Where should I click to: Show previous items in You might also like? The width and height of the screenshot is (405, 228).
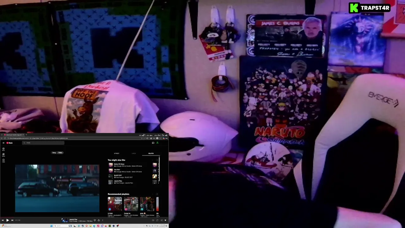[x=153, y=160]
